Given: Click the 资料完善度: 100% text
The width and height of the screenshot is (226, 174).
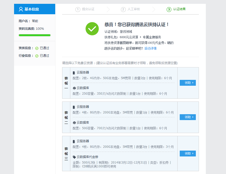Looking at the screenshot, I should coord(31,29).
